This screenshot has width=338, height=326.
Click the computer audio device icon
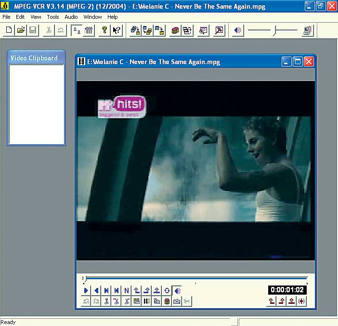tap(308, 30)
